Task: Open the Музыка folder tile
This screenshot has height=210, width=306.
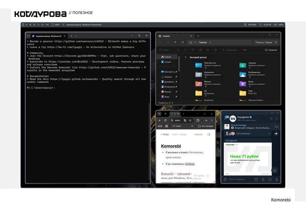Action: (x=208, y=84)
